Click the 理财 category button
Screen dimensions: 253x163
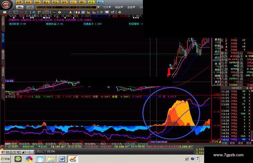point(82,2)
